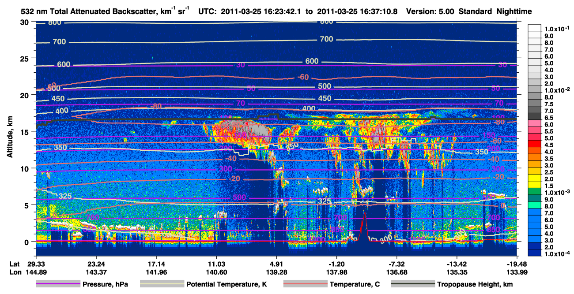This screenshot has height=294, width=574.
Task: Click the color bar label '1.0x10-4'
Action: (x=556, y=254)
